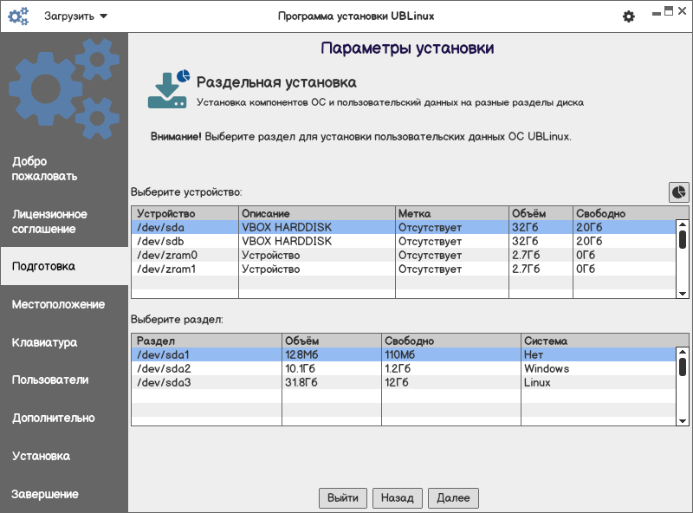This screenshot has width=693, height=513.
Task: Click the Выйти button
Action: [x=343, y=498]
